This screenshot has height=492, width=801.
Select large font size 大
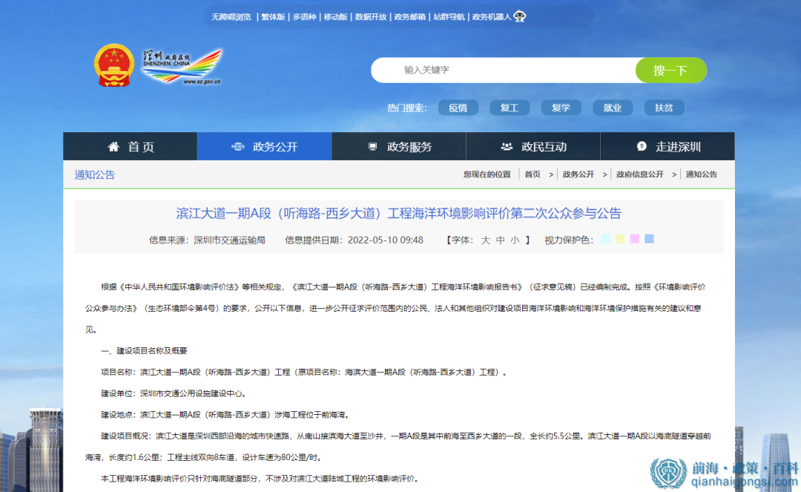pos(487,239)
